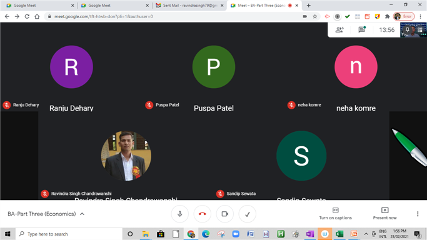Switch to the first Google Meet tab

click(40, 6)
